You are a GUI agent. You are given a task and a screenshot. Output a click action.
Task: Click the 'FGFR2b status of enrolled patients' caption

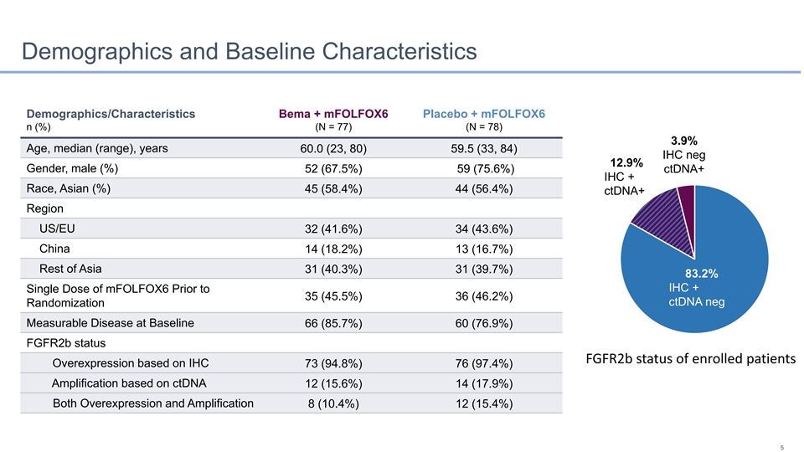click(x=689, y=359)
